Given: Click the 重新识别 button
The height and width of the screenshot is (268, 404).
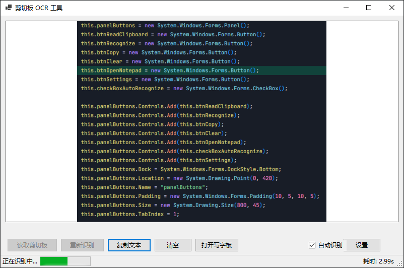Looking at the screenshot, I should (82, 245).
